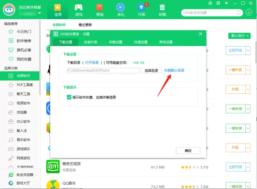
Task: Switch to 其他设置 tab in settings
Action: (166, 42)
